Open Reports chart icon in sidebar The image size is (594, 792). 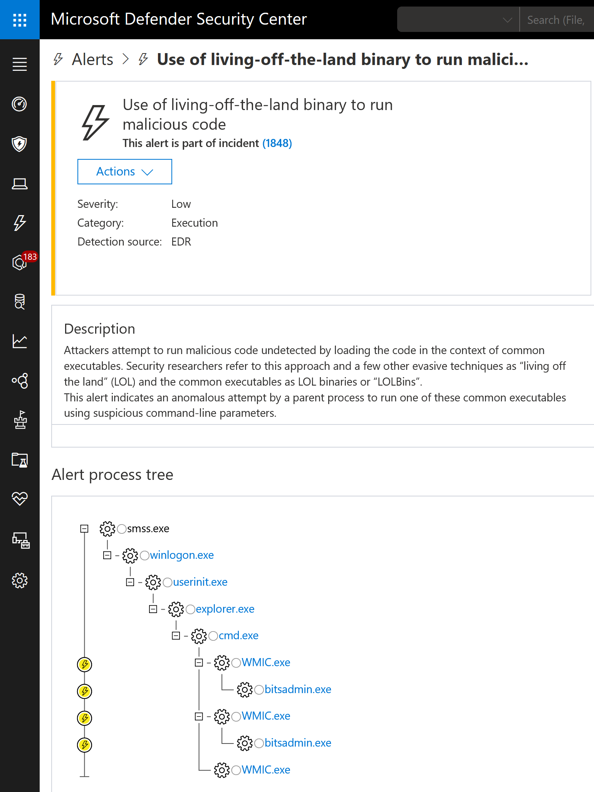click(20, 341)
